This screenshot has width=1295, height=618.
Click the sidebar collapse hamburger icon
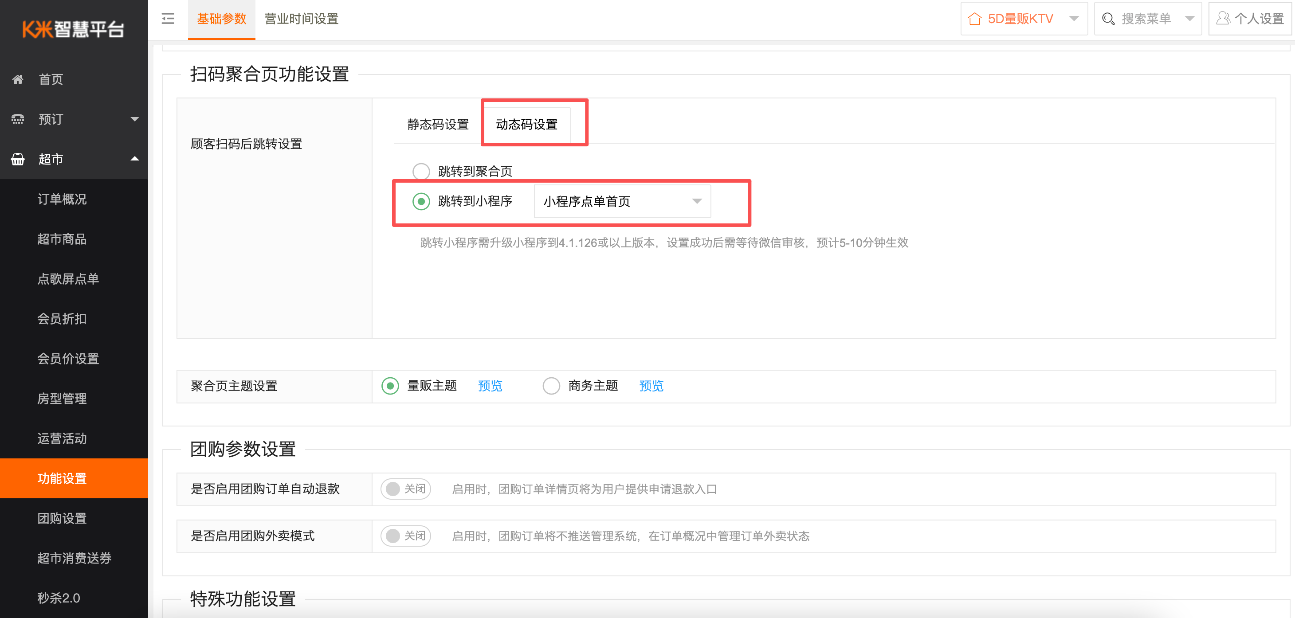(x=168, y=19)
